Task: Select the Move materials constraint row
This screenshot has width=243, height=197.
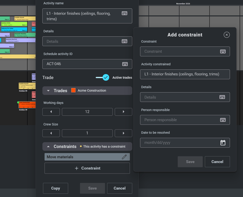Action: click(87, 157)
